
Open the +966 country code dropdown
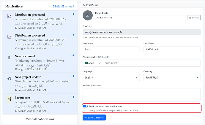tap(93, 63)
